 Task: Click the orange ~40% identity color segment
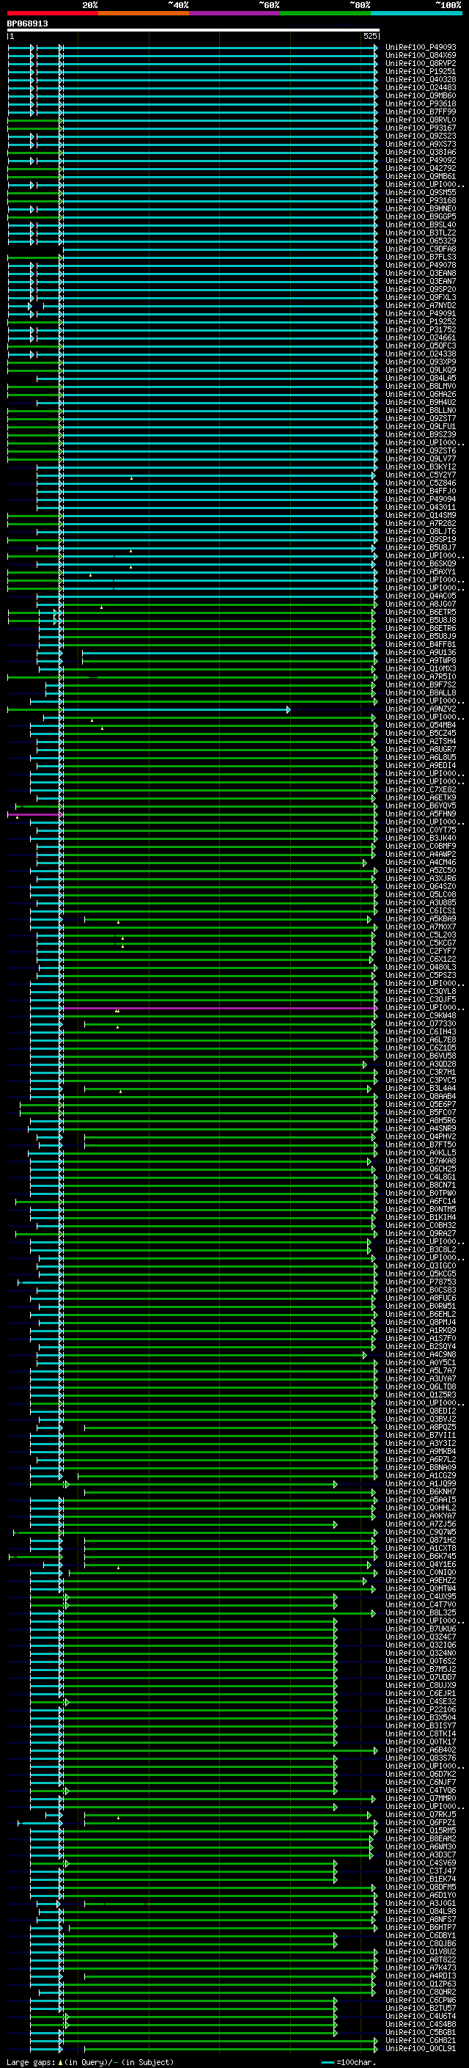(144, 13)
